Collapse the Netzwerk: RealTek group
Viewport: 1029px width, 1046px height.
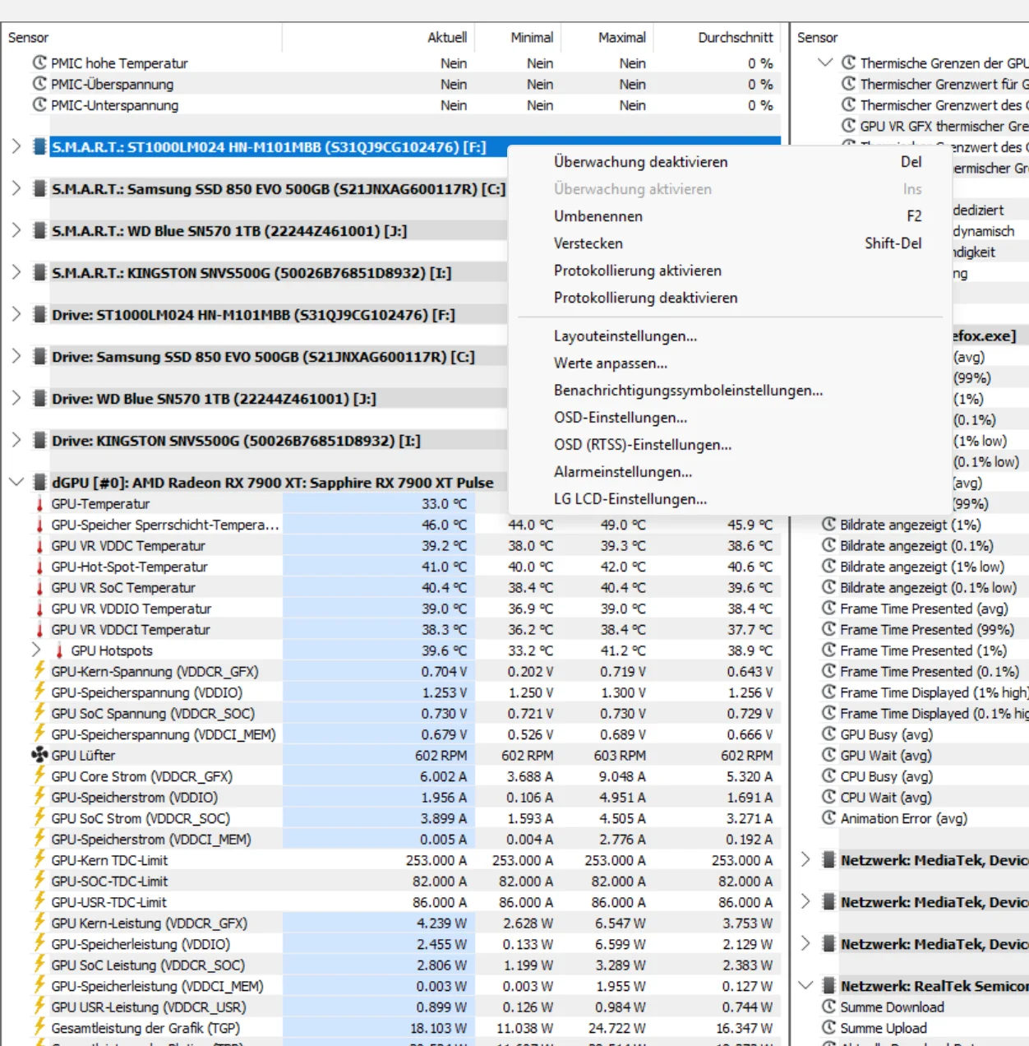[x=806, y=985]
